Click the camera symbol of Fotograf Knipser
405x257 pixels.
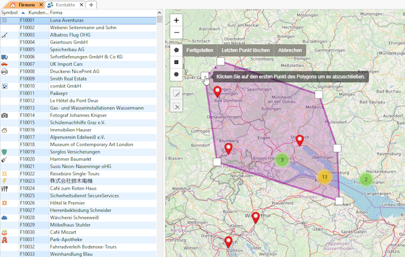point(5,115)
